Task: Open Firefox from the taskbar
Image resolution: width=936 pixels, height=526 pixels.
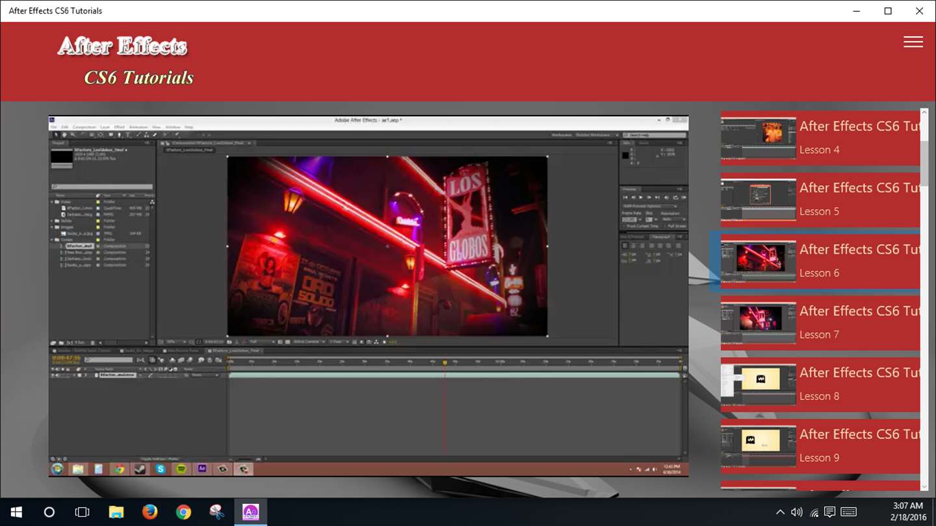Action: coord(149,512)
